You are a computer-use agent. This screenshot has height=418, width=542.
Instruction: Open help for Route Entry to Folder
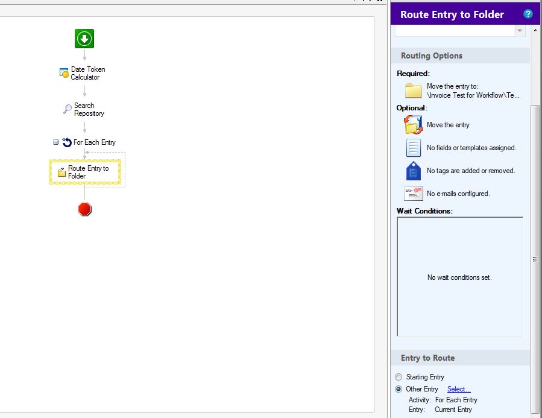click(x=528, y=14)
